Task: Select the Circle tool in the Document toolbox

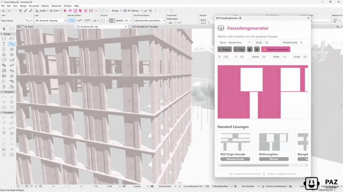Action: [x=12, y=139]
